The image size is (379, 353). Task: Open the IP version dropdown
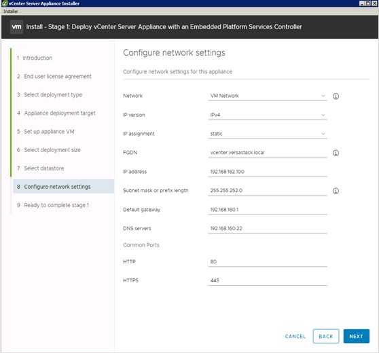click(x=268, y=115)
